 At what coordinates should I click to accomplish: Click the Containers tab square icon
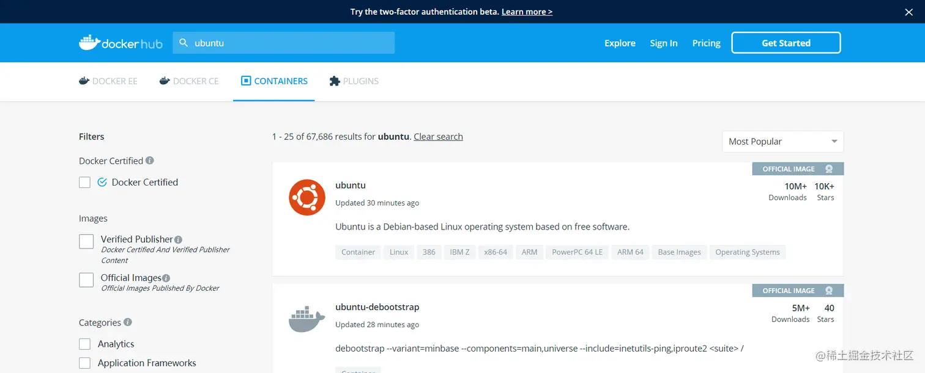click(x=246, y=81)
